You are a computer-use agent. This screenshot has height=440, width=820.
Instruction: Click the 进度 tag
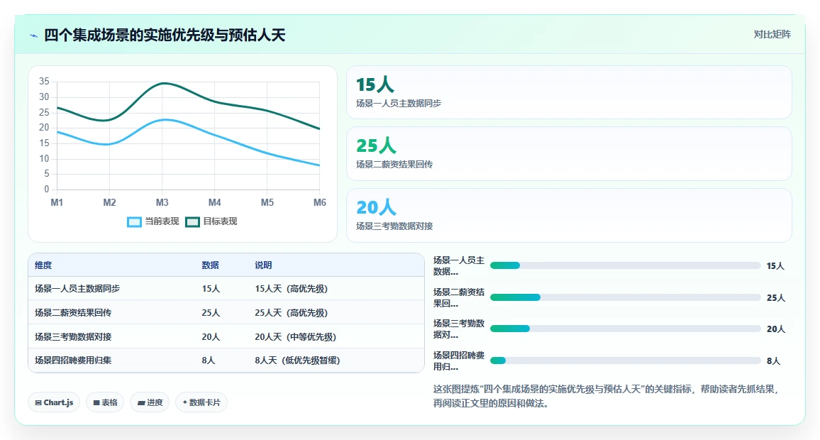point(150,402)
